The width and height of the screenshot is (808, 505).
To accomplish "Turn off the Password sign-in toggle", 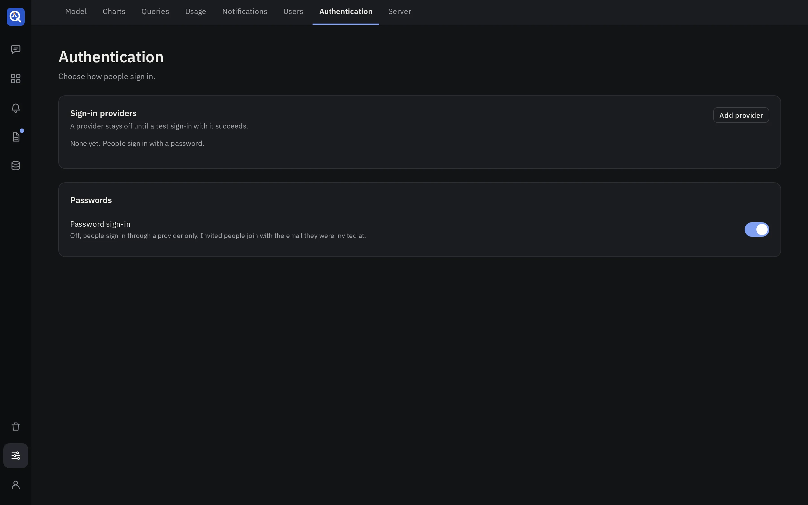I will (757, 229).
